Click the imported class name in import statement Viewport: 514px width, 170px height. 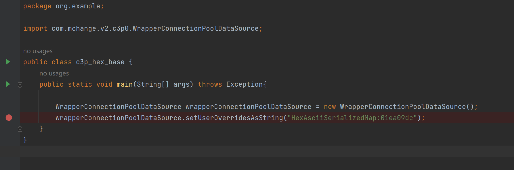click(196, 28)
